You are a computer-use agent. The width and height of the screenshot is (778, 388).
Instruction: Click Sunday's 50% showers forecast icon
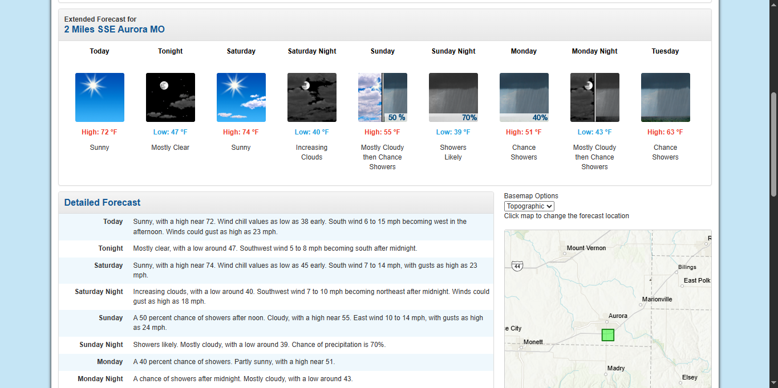tap(382, 97)
